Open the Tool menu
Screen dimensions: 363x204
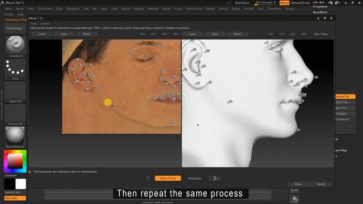pos(261,9)
